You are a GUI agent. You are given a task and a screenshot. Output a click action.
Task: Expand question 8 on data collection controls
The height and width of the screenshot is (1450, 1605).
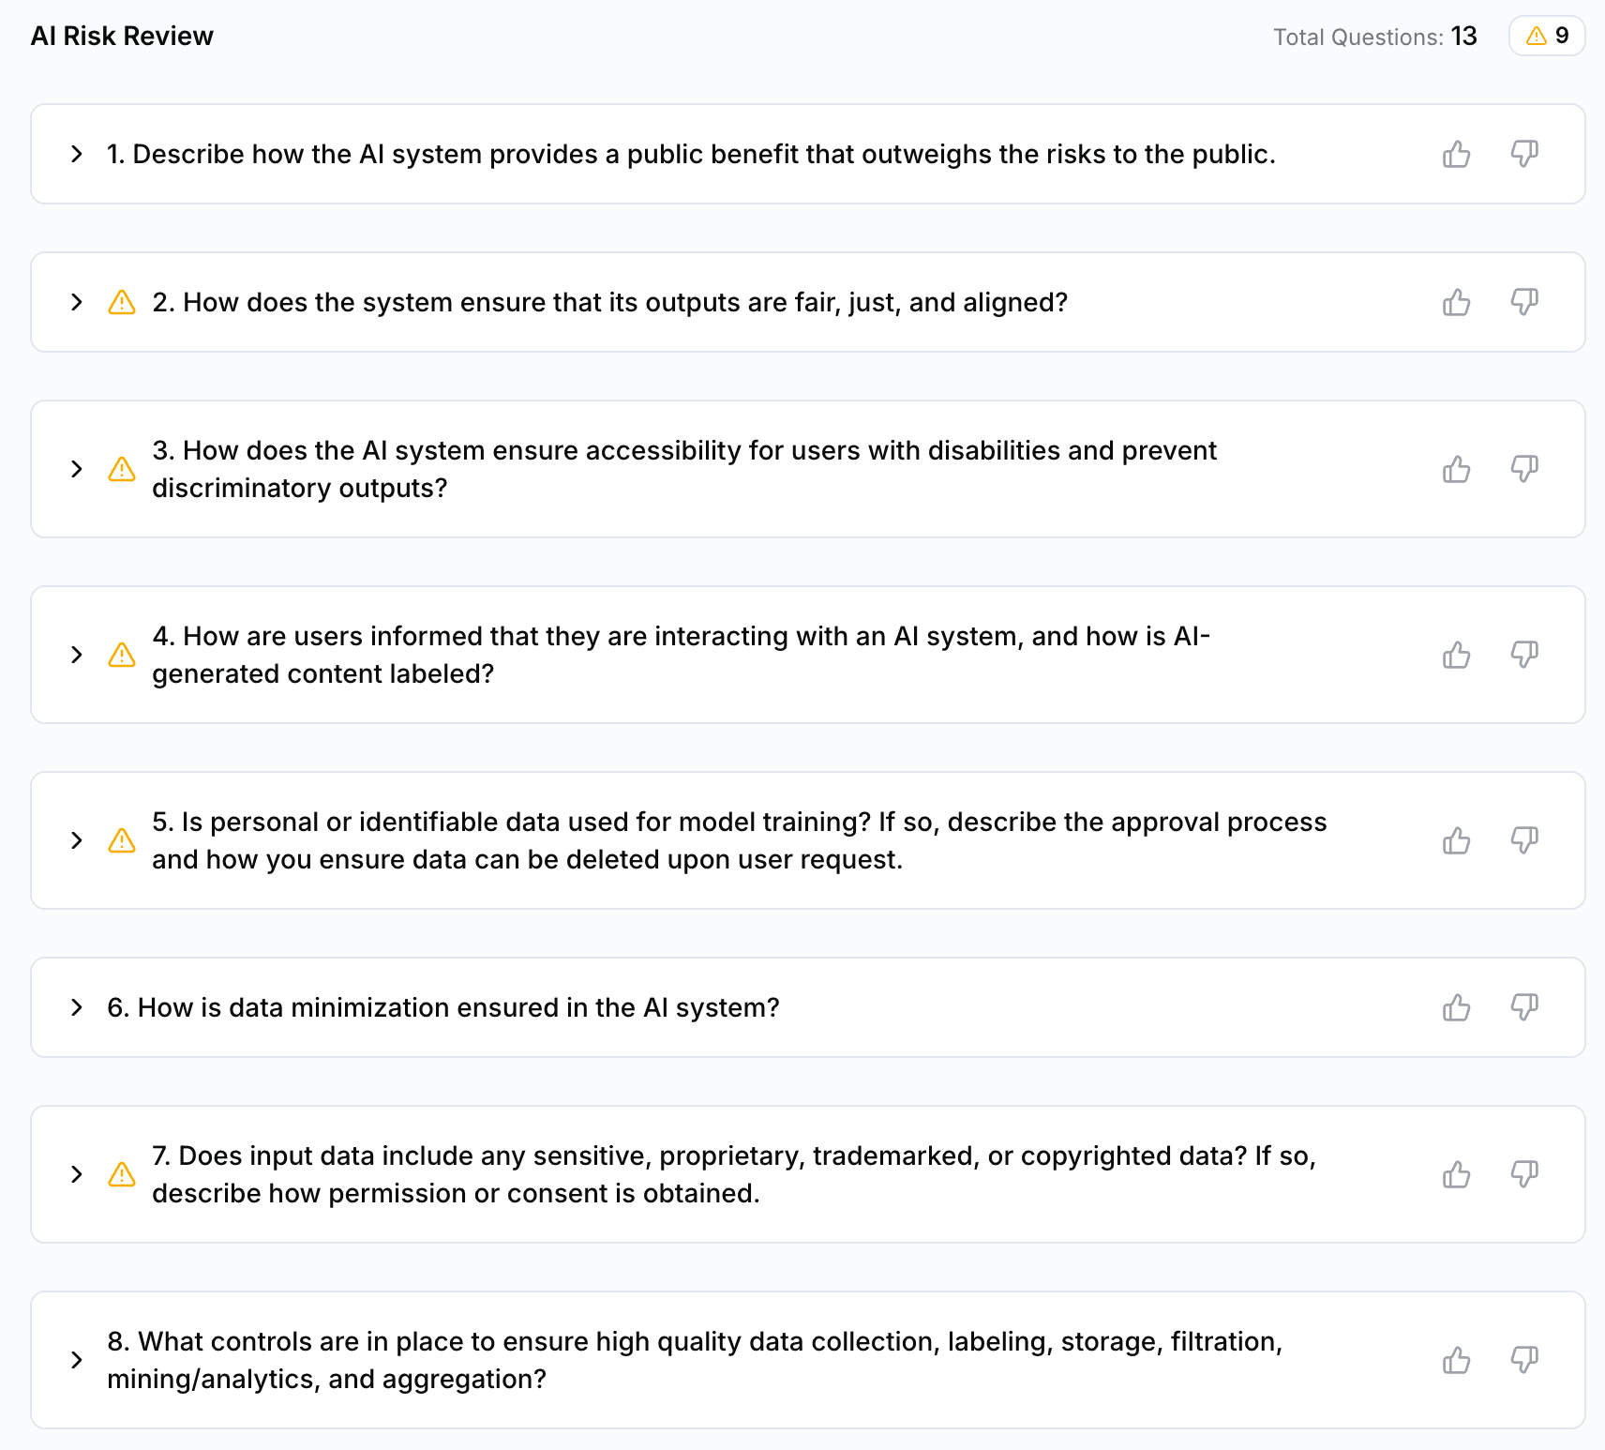(x=77, y=1360)
